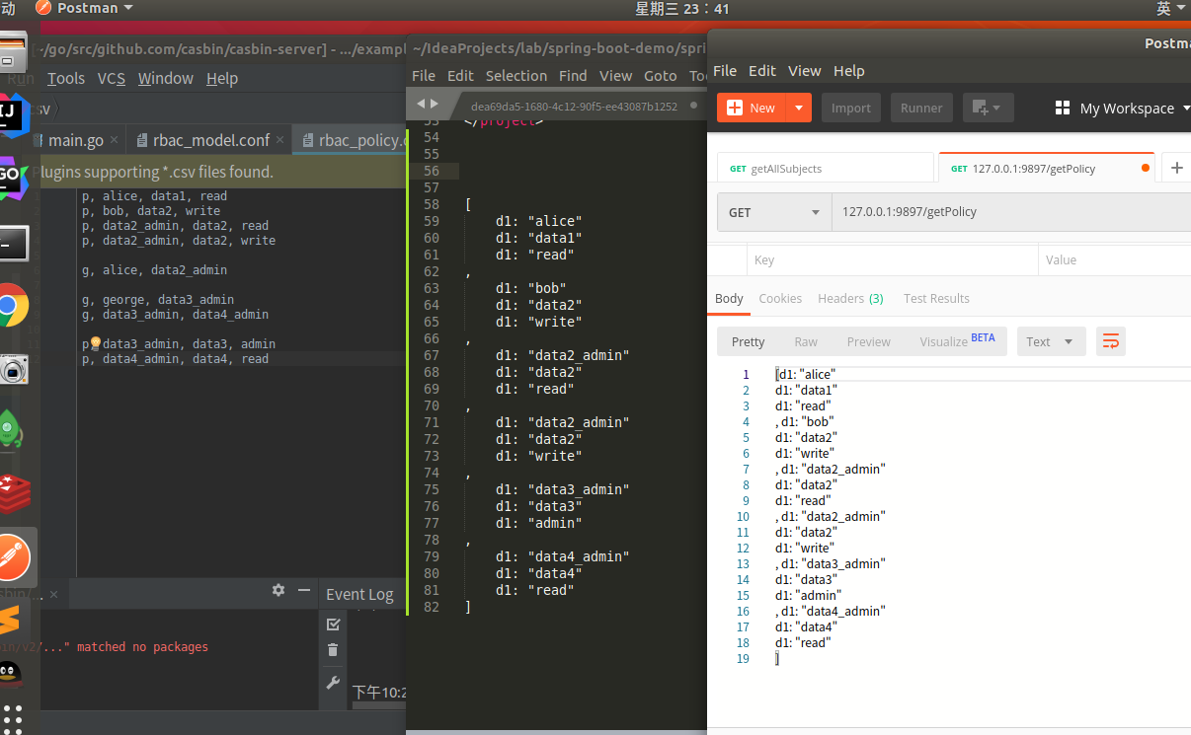Launch Google Chrome from dock

[x=12, y=306]
